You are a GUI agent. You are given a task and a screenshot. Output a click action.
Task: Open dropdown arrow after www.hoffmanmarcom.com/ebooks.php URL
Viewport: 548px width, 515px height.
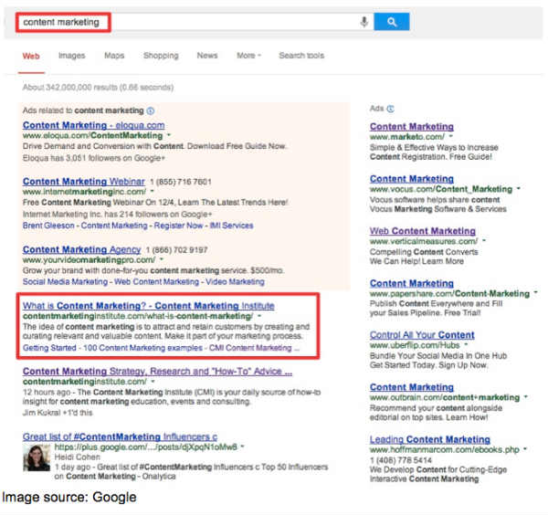click(525, 449)
